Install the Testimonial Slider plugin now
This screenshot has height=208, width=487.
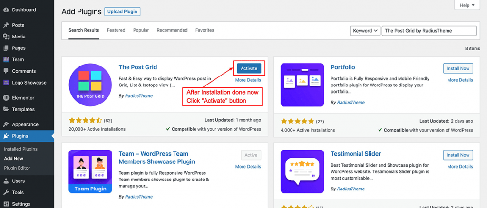(x=458, y=155)
